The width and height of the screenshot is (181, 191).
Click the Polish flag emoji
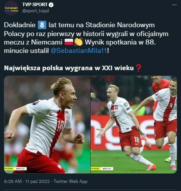pyautogui.click(x=69, y=42)
